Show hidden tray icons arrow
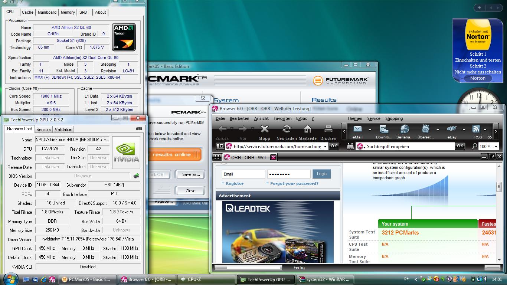The width and height of the screenshot is (507, 285). tap(416, 279)
